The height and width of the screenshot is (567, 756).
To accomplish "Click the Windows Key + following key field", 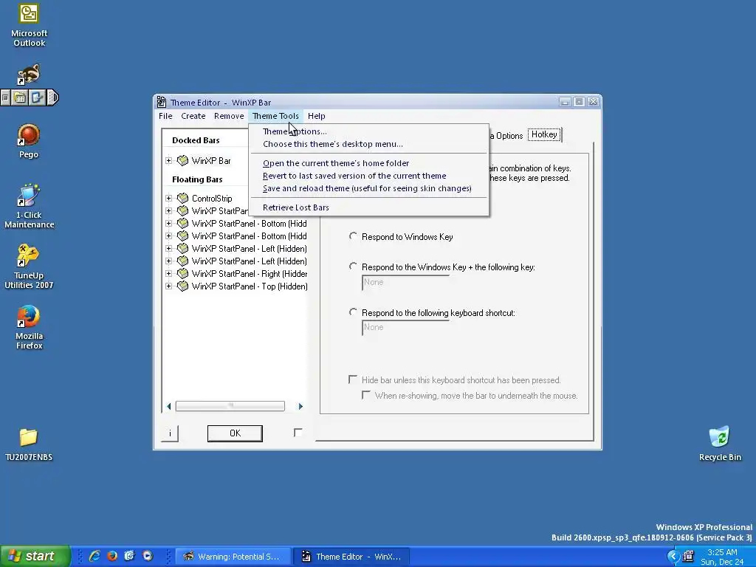I will point(405,283).
